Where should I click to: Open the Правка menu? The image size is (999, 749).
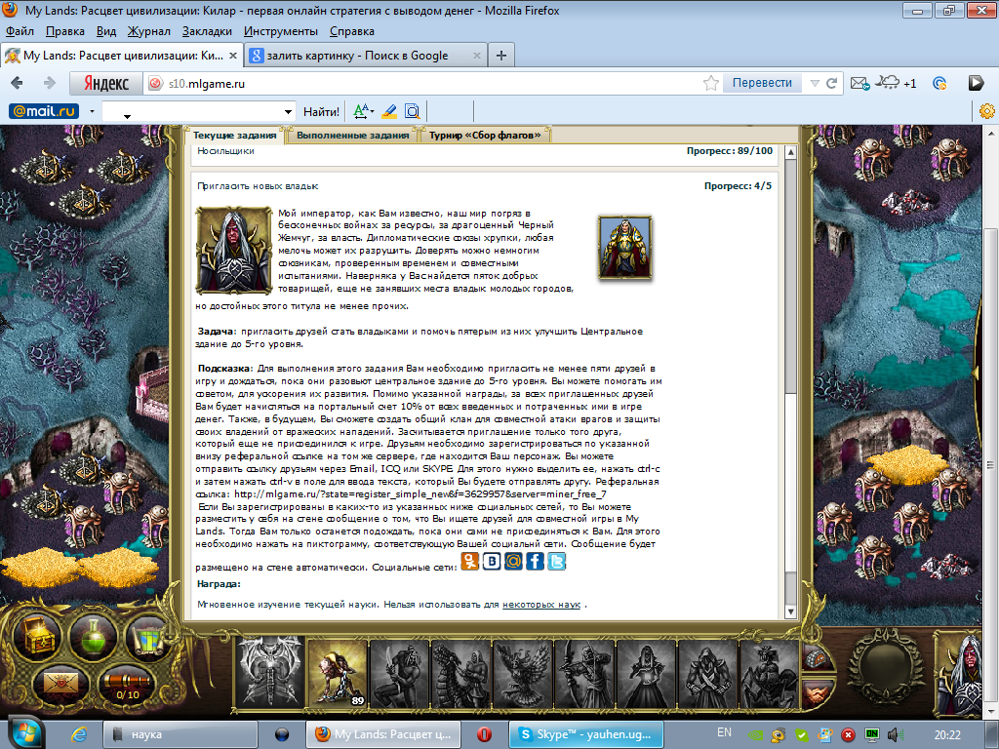[x=65, y=31]
